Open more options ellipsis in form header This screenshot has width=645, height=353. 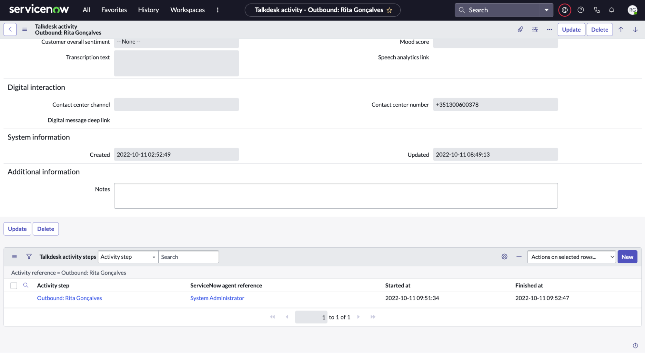pos(549,29)
